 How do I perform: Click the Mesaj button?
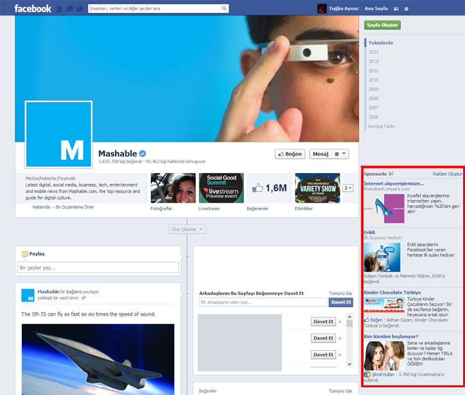tap(320, 154)
